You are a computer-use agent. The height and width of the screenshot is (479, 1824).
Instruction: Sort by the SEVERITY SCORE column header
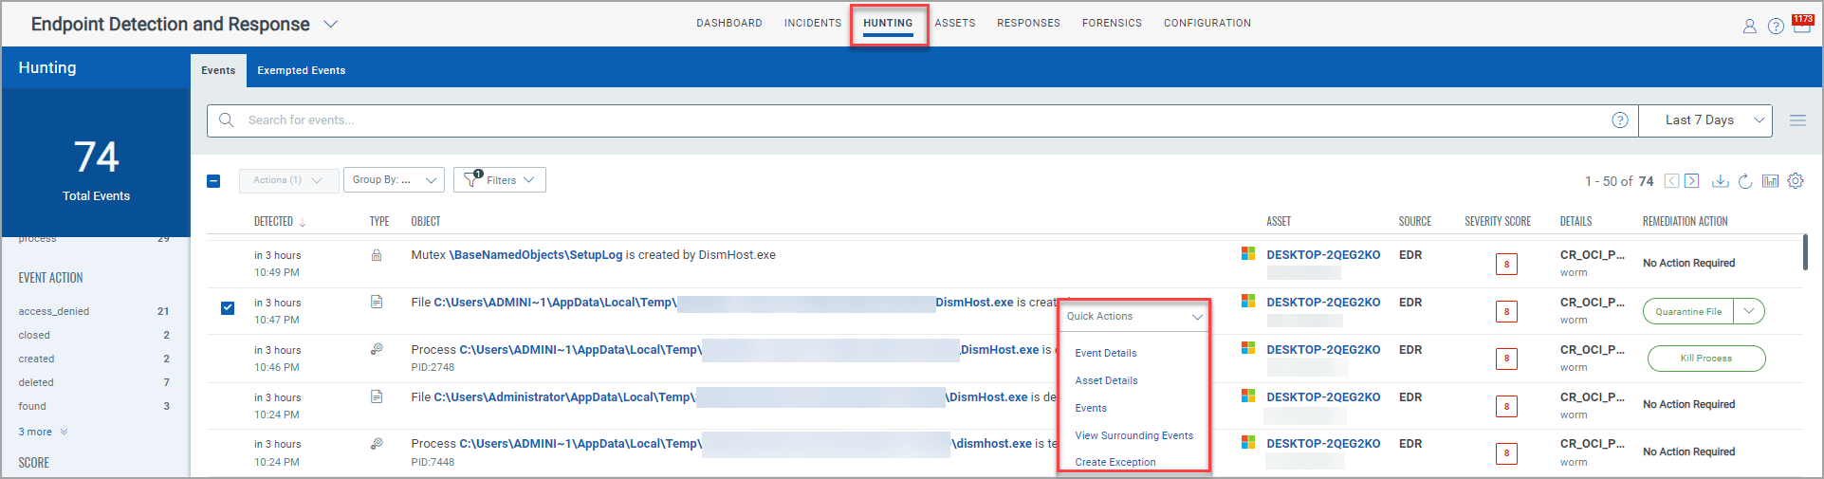[1498, 221]
